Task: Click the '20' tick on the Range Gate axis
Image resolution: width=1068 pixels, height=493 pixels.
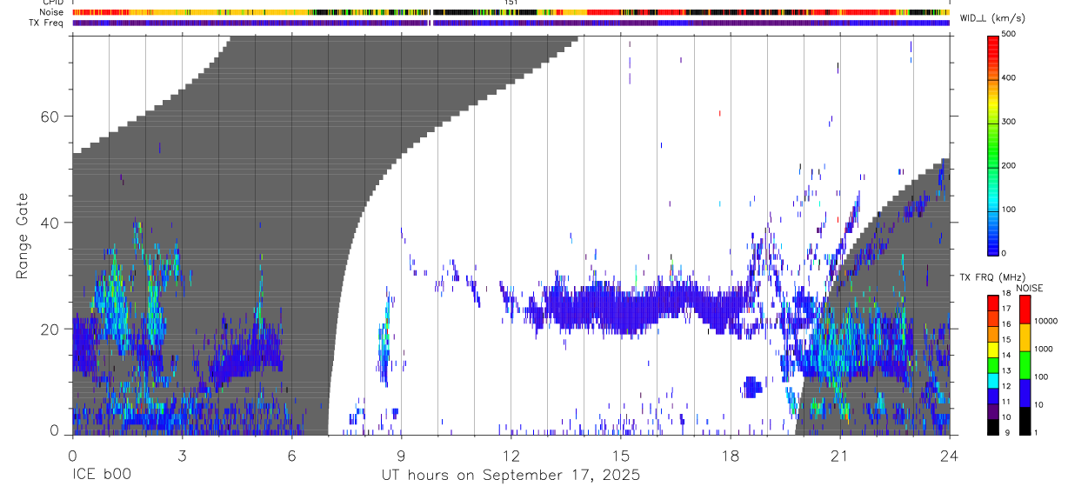Action: [x=49, y=329]
